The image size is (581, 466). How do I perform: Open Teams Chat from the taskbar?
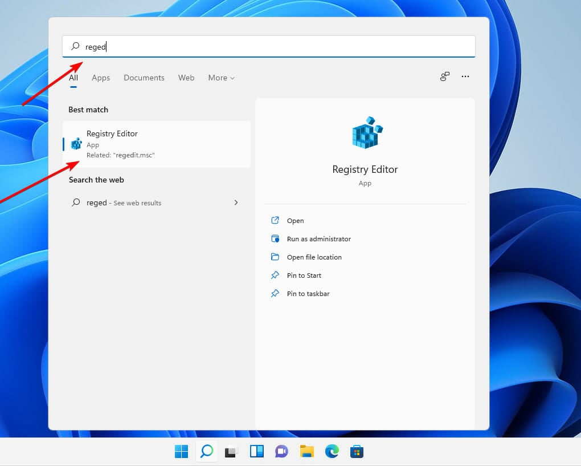pos(281,452)
